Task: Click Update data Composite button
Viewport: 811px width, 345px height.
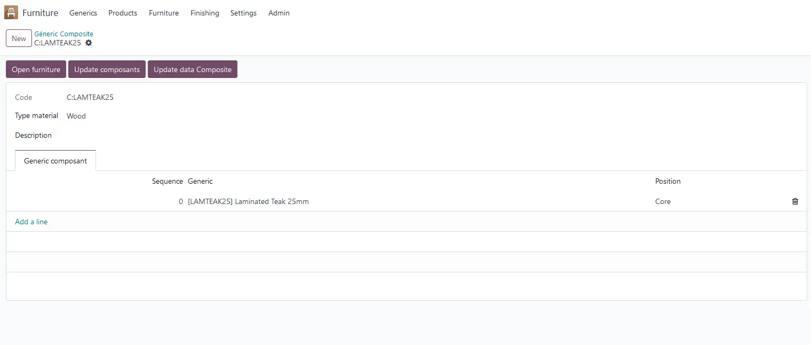Action: [193, 69]
